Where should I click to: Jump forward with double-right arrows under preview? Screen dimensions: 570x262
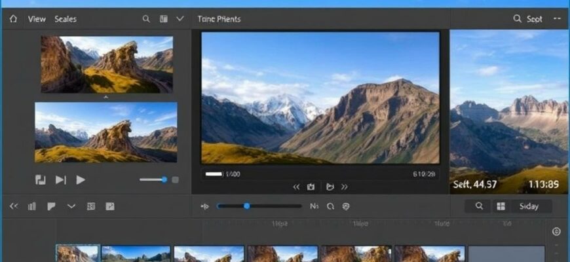coord(344,187)
